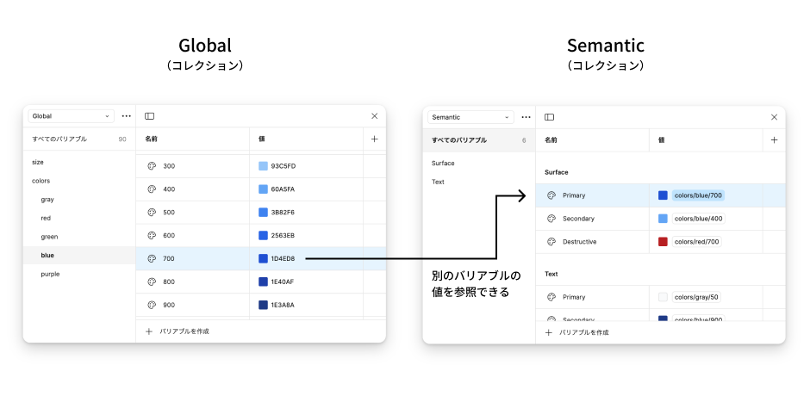Click the 1D4ED8 color swatch
Viewport: 810px width, 396px height.
263,258
